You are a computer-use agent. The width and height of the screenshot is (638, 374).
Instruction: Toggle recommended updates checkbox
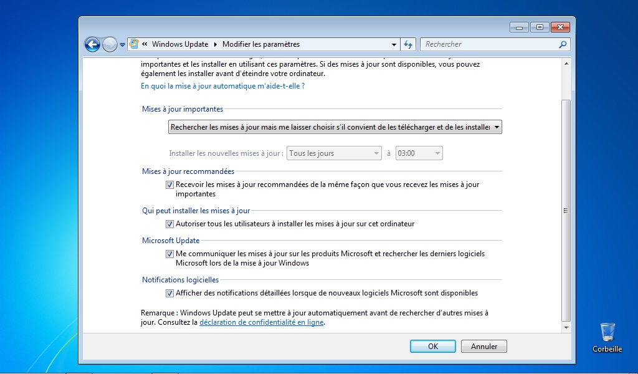coord(169,185)
